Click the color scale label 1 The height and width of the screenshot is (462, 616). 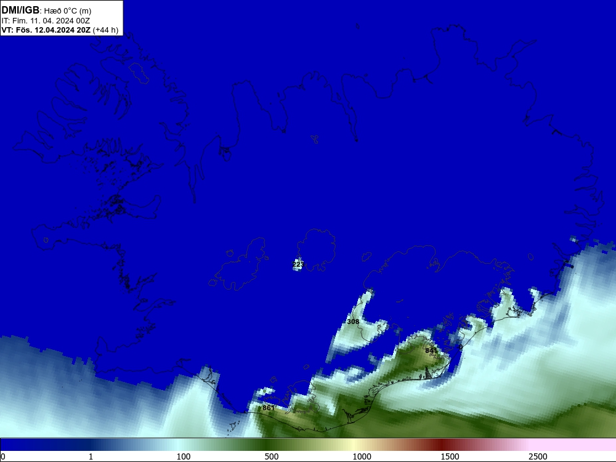tap(91, 456)
